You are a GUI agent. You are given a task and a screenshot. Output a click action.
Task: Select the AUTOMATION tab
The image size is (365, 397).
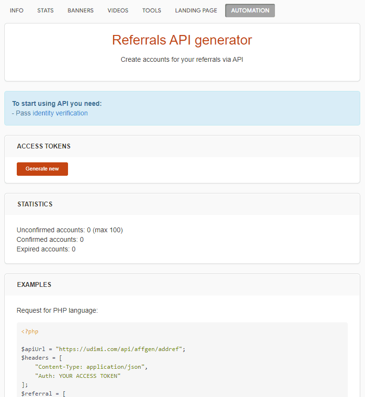[x=250, y=11]
